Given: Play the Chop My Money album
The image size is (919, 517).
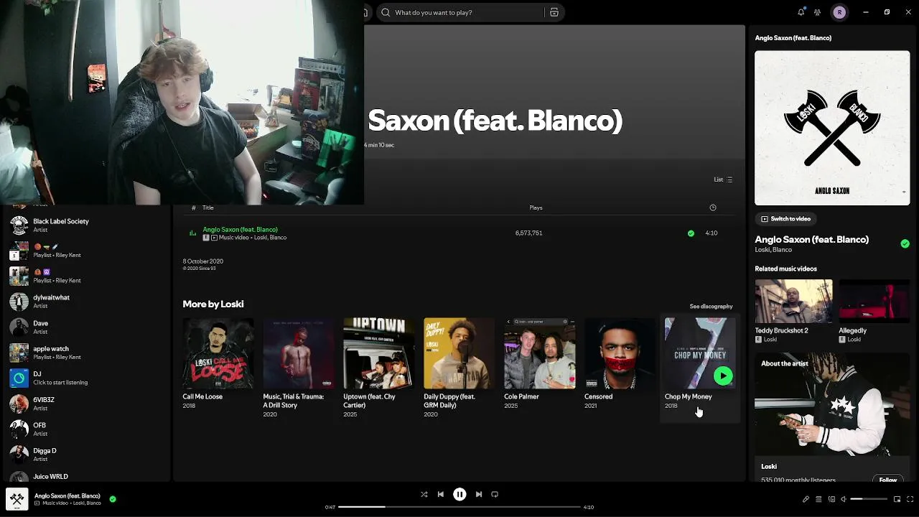Looking at the screenshot, I should coord(723,376).
